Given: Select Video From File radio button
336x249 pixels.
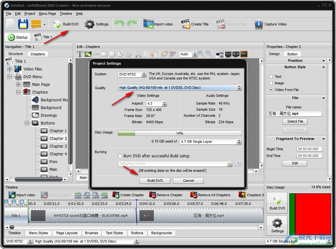Looking at the screenshot, I should pyautogui.click(x=271, y=90).
